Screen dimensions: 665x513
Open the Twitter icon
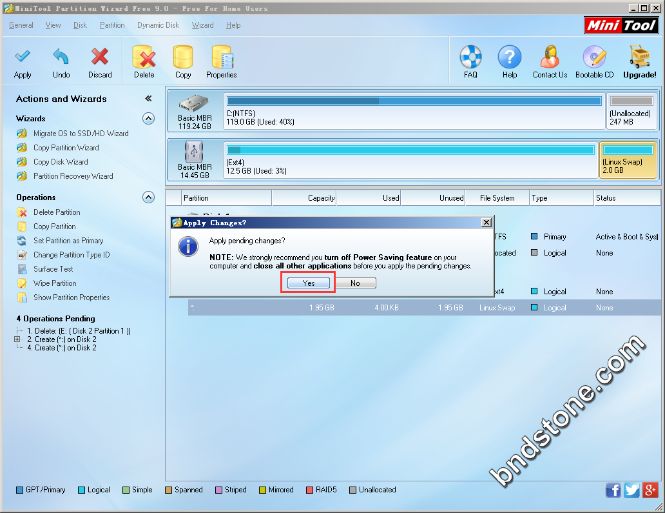point(631,490)
